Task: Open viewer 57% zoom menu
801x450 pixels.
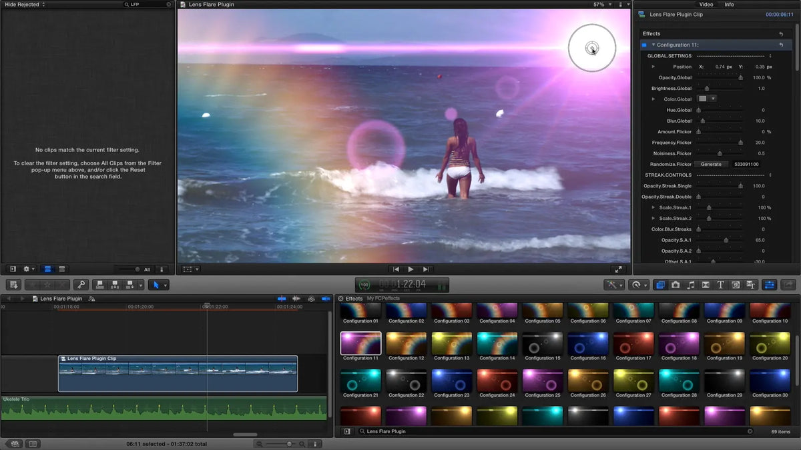Action: coord(601,4)
